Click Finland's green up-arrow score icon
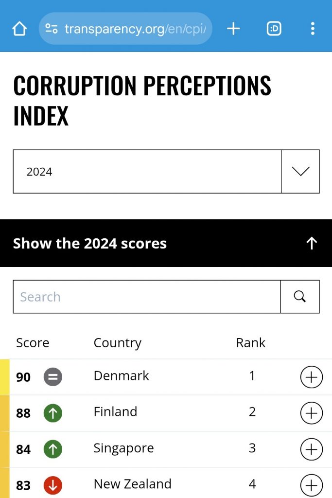The width and height of the screenshot is (332, 498). (x=52, y=413)
